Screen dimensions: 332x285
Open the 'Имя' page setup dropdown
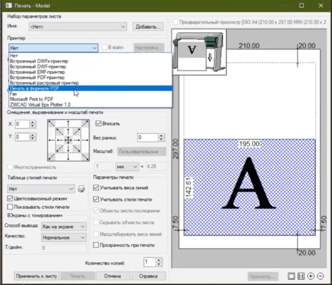pos(78,27)
